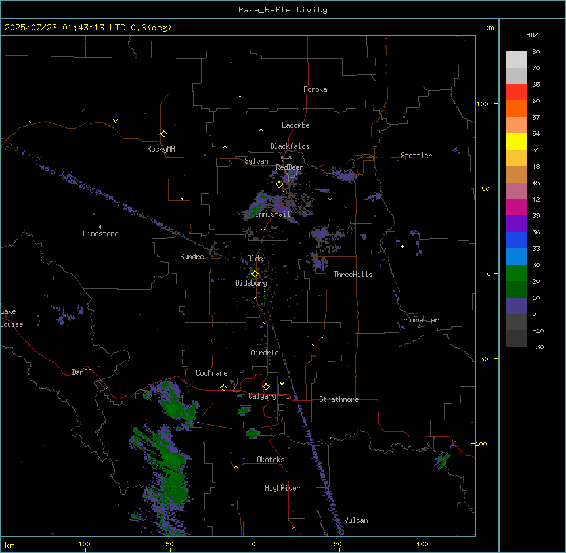Select the Didsbury label
This screenshot has height=553, width=566.
pos(251,283)
